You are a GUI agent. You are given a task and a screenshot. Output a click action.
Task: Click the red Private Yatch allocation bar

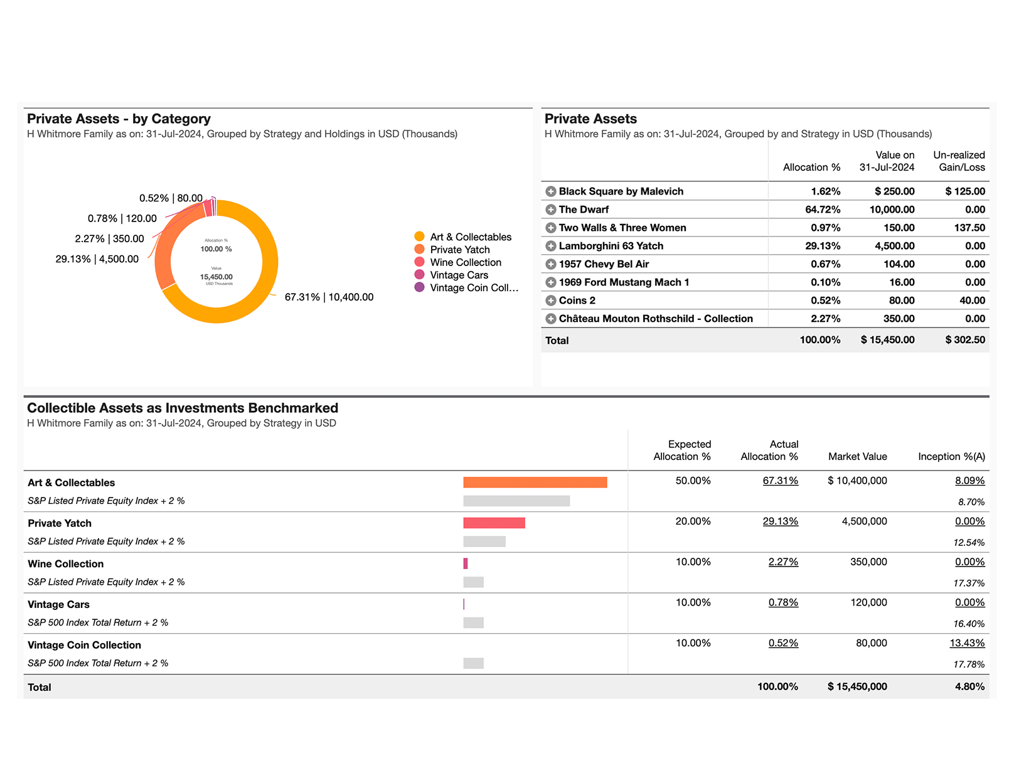click(x=494, y=523)
